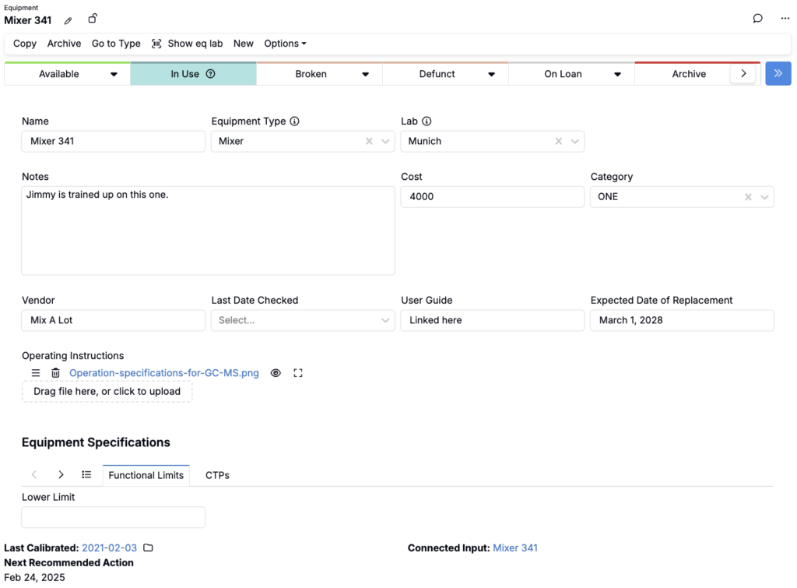Viewport: 797px width, 588px height.
Task: Expand the Available status dropdown arrow
Action: coord(114,75)
